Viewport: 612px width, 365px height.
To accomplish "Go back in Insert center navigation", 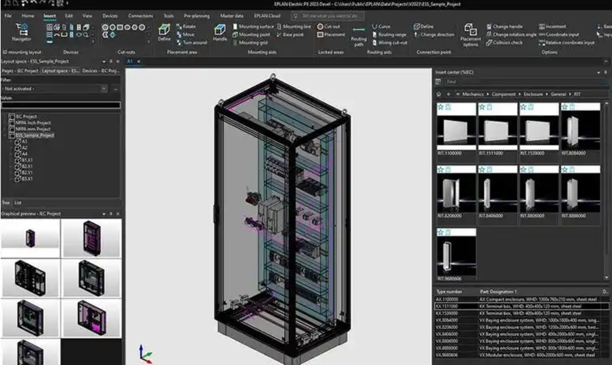I will (449, 94).
